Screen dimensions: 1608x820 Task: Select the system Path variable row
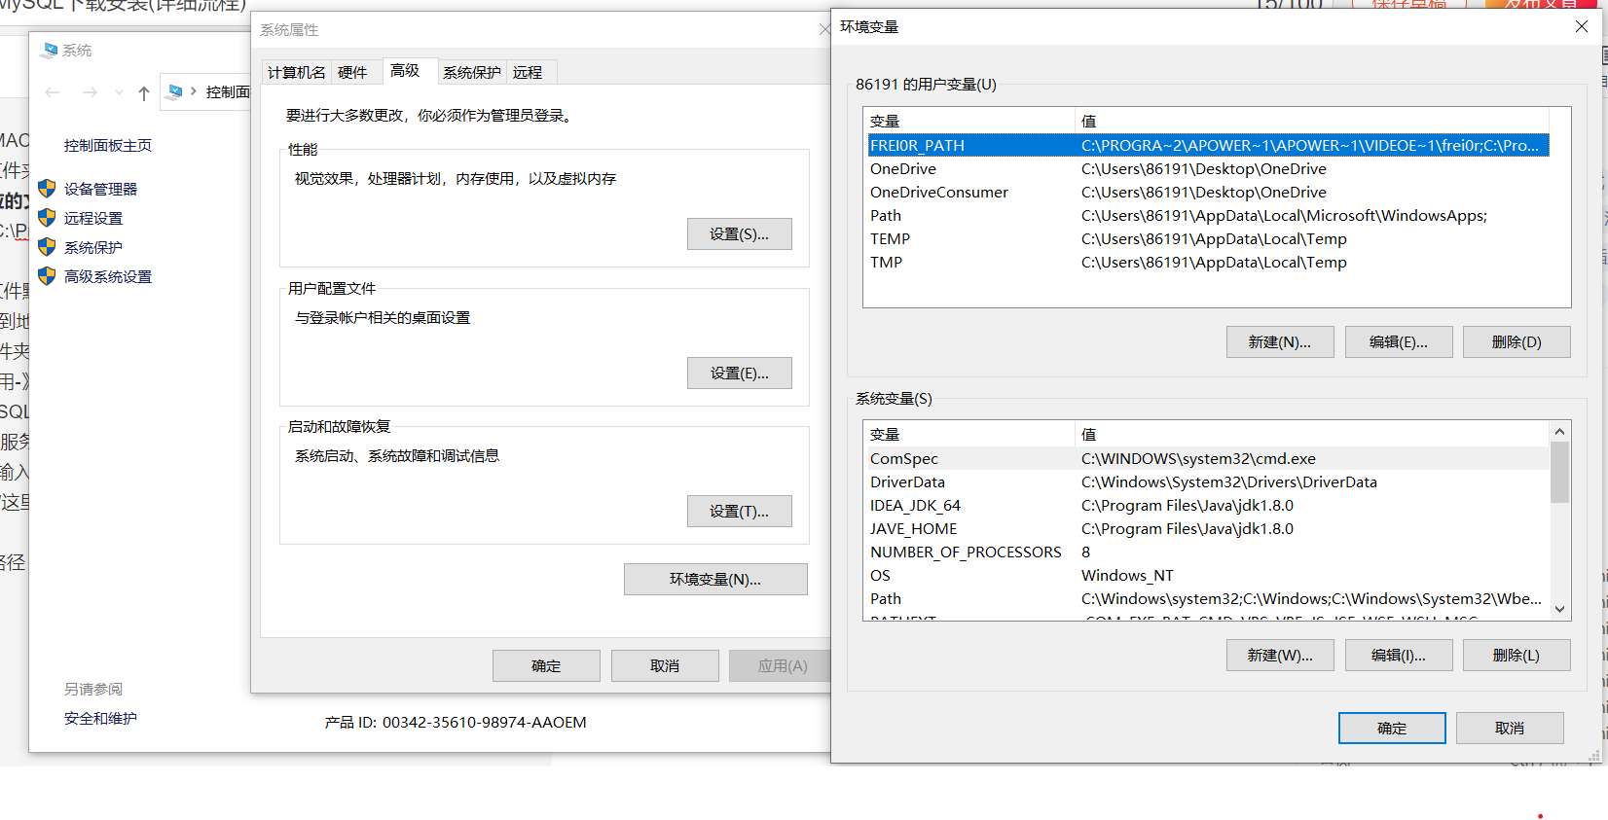[1208, 599]
